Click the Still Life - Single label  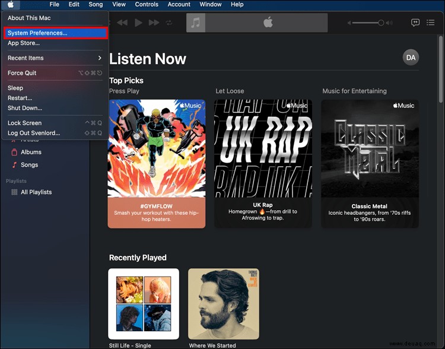(130, 345)
